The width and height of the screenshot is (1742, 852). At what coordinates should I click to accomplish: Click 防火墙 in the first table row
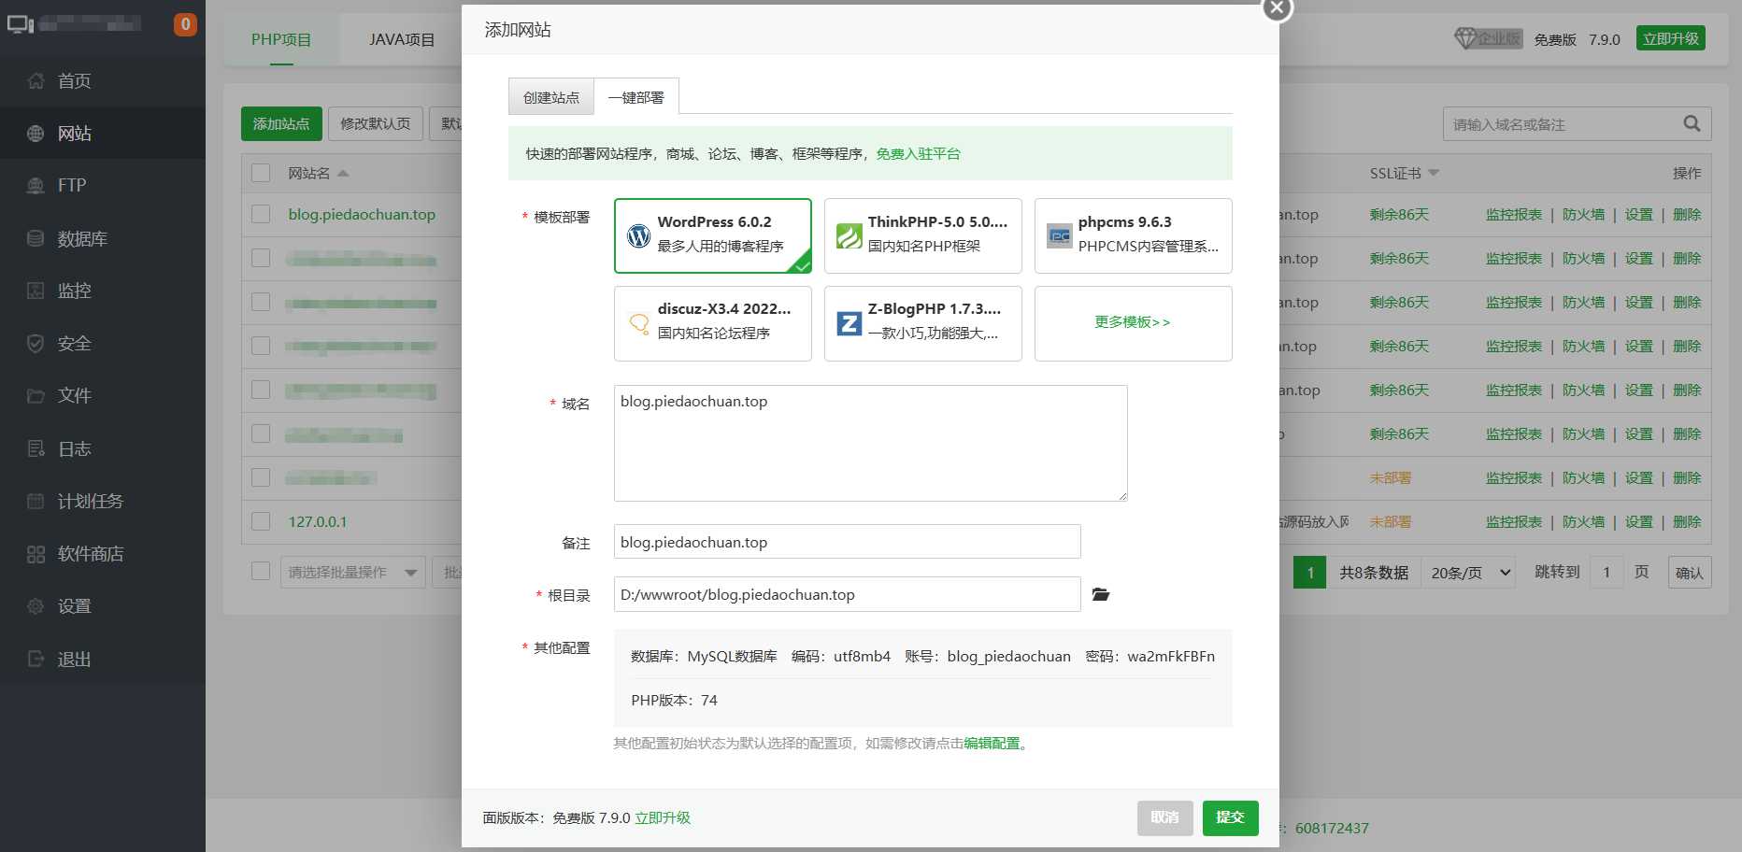(x=1583, y=214)
